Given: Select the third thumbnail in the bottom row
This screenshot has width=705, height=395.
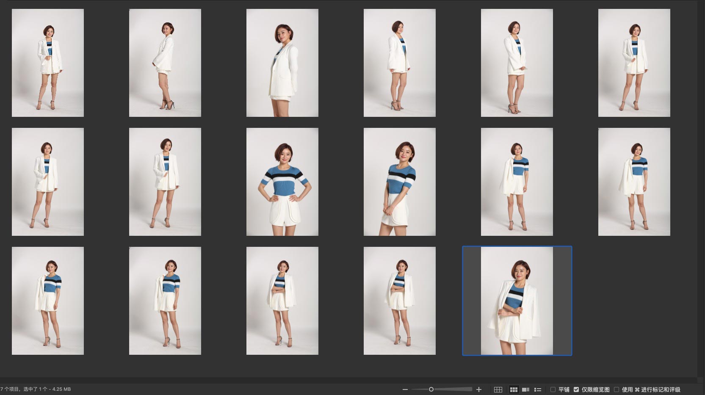Looking at the screenshot, I should pyautogui.click(x=282, y=301).
